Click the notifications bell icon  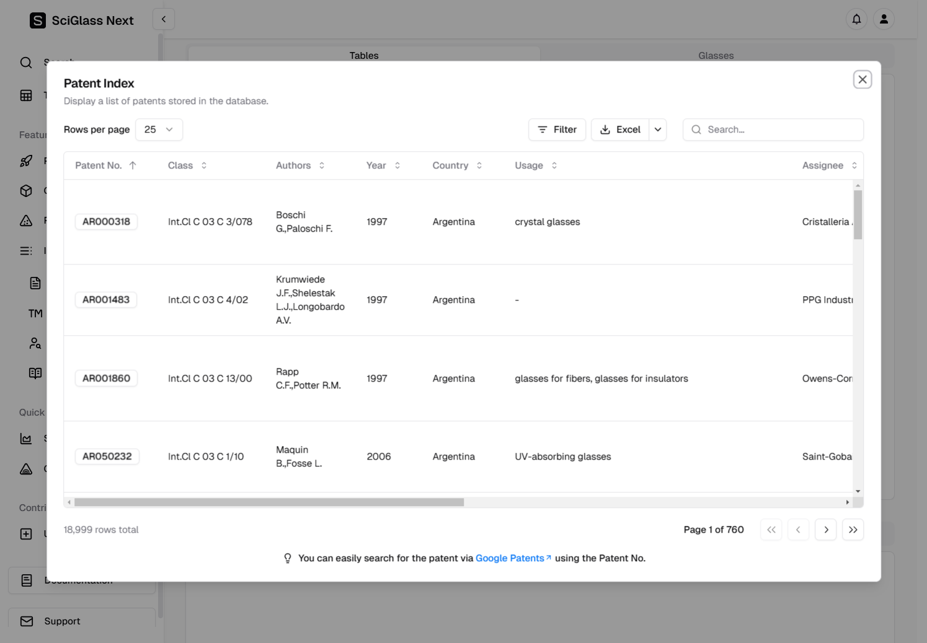(856, 19)
